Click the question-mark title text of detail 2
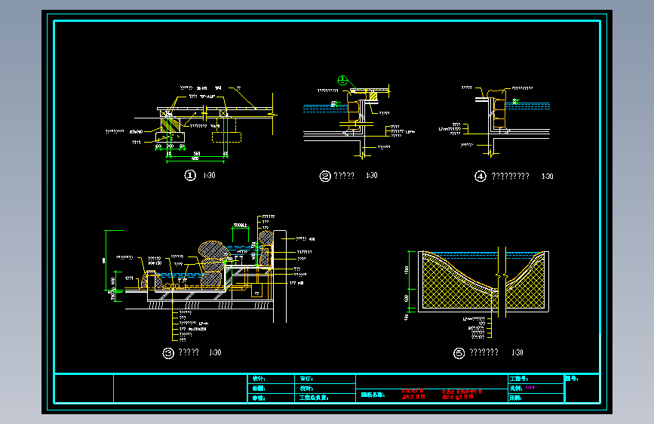Viewport: 654px width, 424px height. coord(344,175)
